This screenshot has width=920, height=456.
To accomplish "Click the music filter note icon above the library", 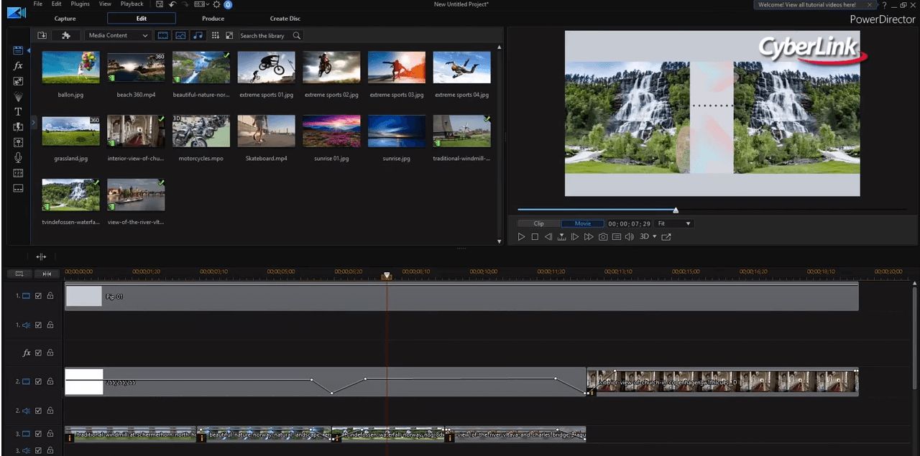I will click(x=198, y=35).
